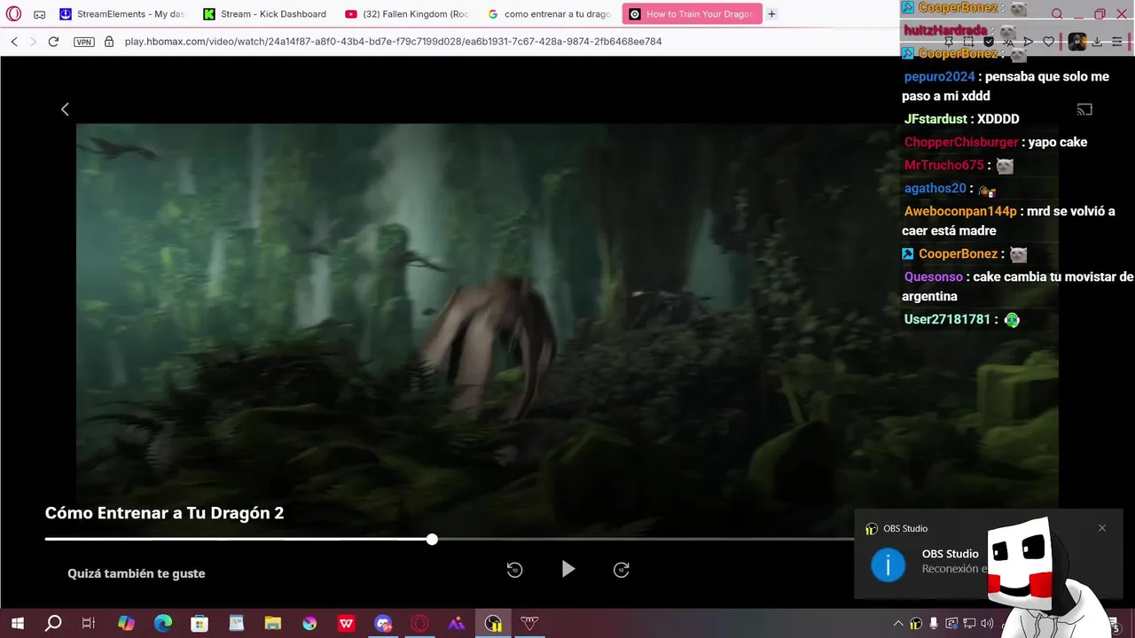Image resolution: width=1135 pixels, height=638 pixels.
Task: Open File Explorer from taskbar
Action: pos(272,624)
